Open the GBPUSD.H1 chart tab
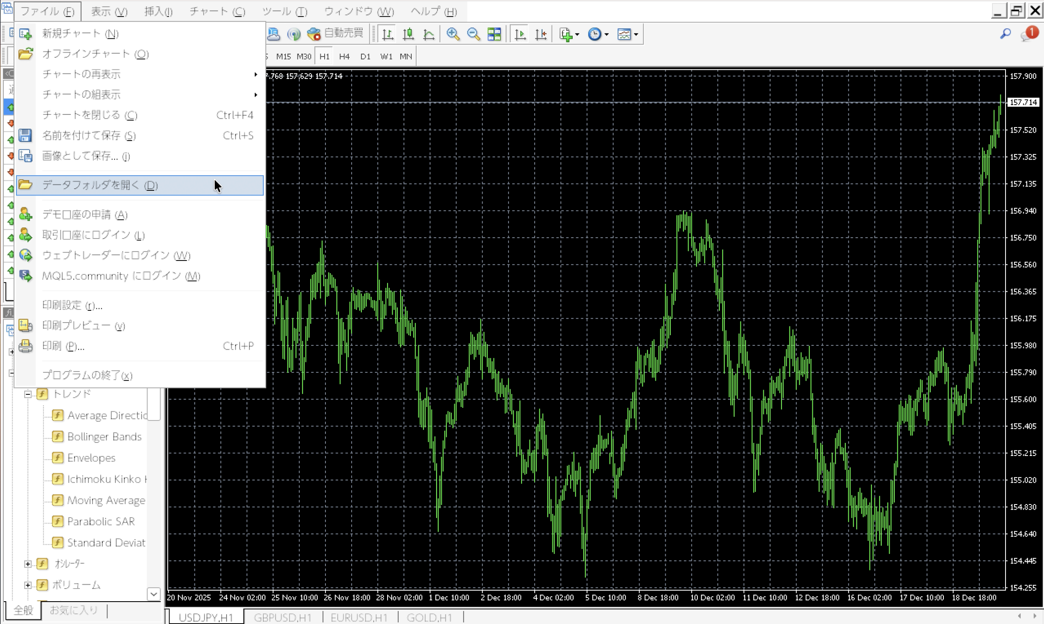This screenshot has width=1044, height=624. (282, 617)
